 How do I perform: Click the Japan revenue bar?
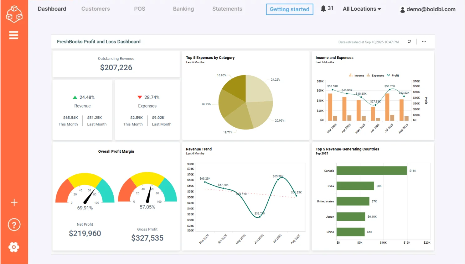[351, 217]
